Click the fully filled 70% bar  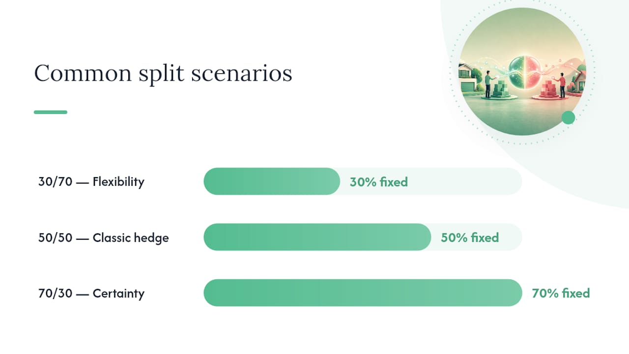363,293
